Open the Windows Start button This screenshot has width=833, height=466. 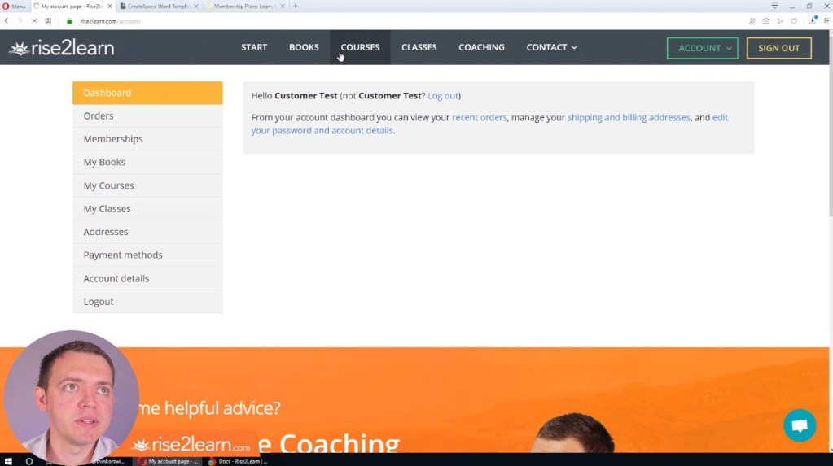pyautogui.click(x=8, y=461)
